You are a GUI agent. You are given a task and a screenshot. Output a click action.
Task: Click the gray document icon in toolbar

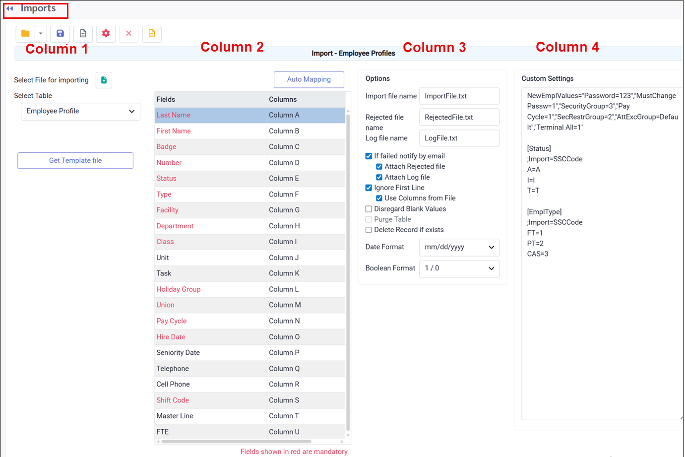83,34
